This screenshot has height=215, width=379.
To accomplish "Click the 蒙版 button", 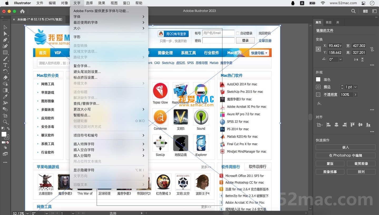I will click(330, 164).
